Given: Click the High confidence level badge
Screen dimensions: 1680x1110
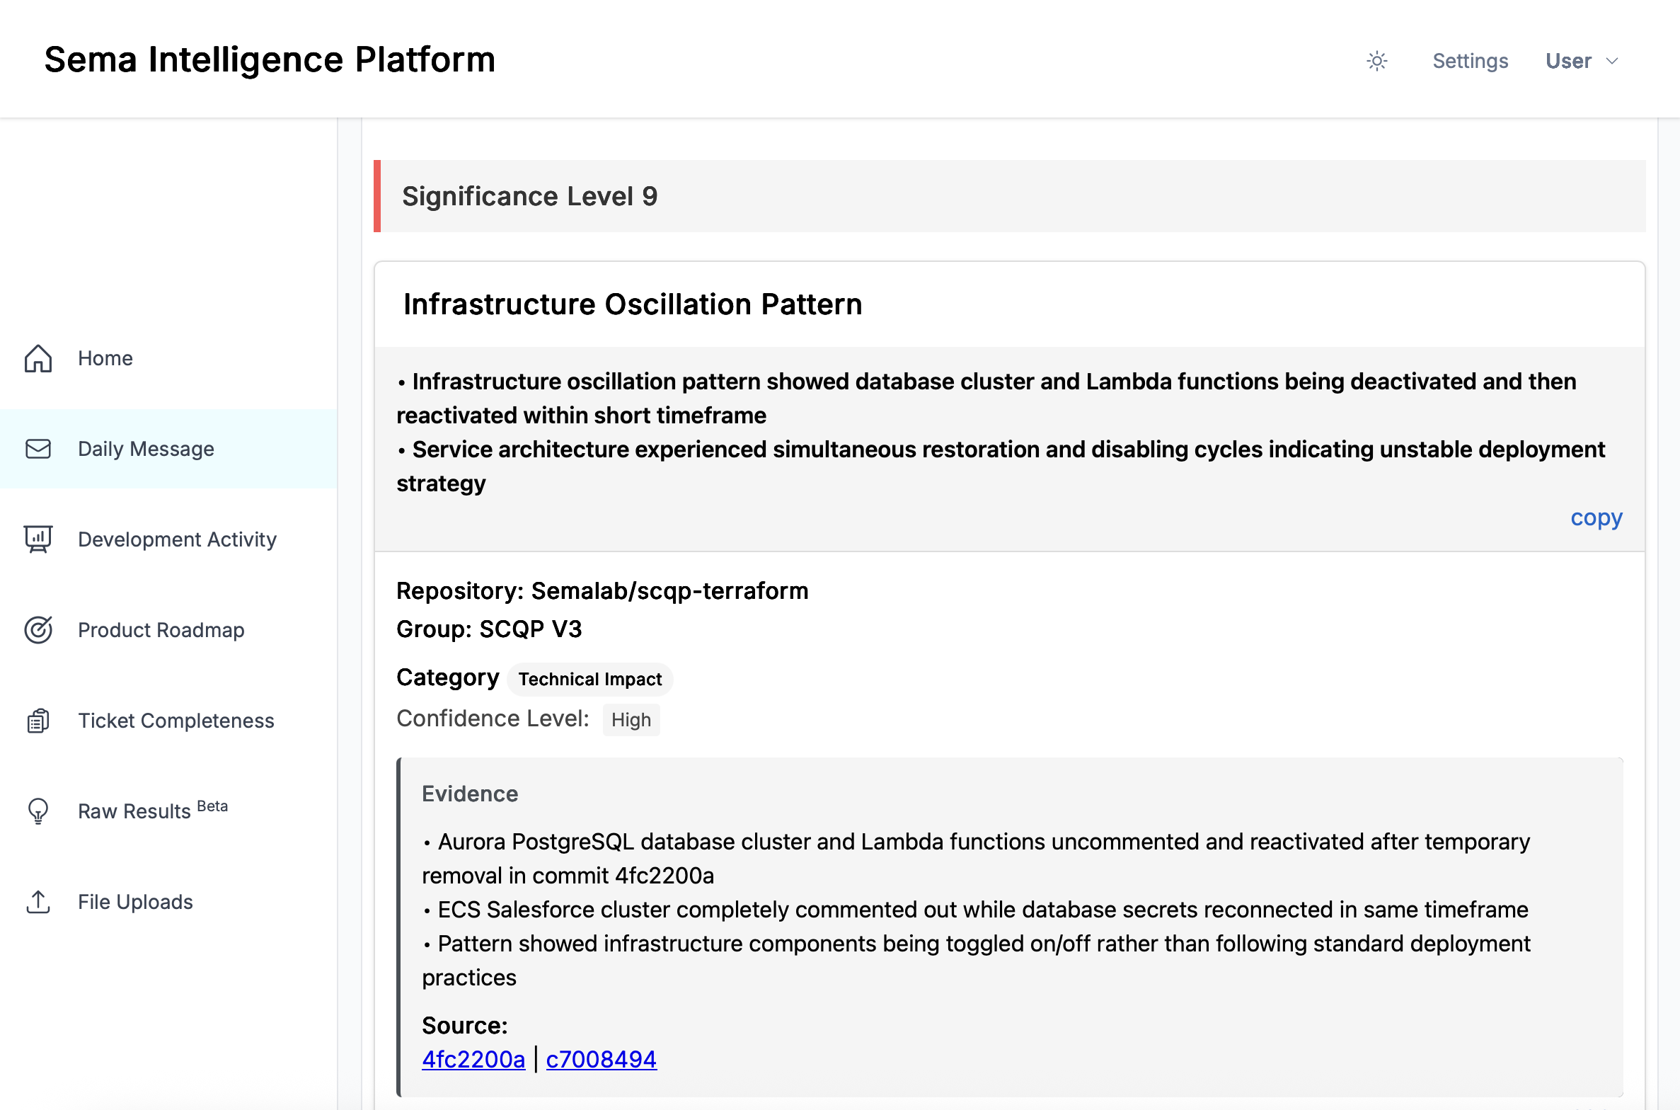Looking at the screenshot, I should point(631,719).
